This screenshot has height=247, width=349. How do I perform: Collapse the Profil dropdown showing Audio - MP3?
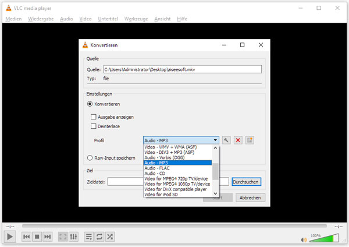tap(181, 140)
